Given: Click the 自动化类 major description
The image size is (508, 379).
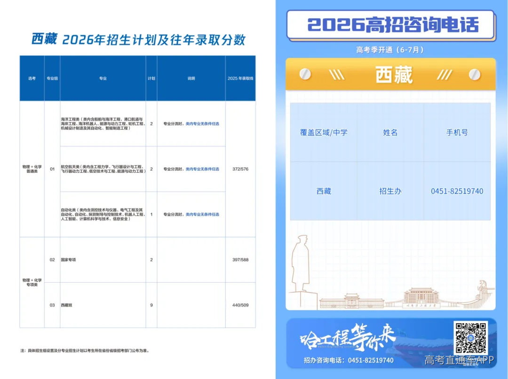Looking at the screenshot, I should coord(103,214).
